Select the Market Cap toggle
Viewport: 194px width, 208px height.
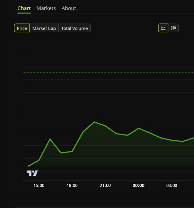pos(44,28)
